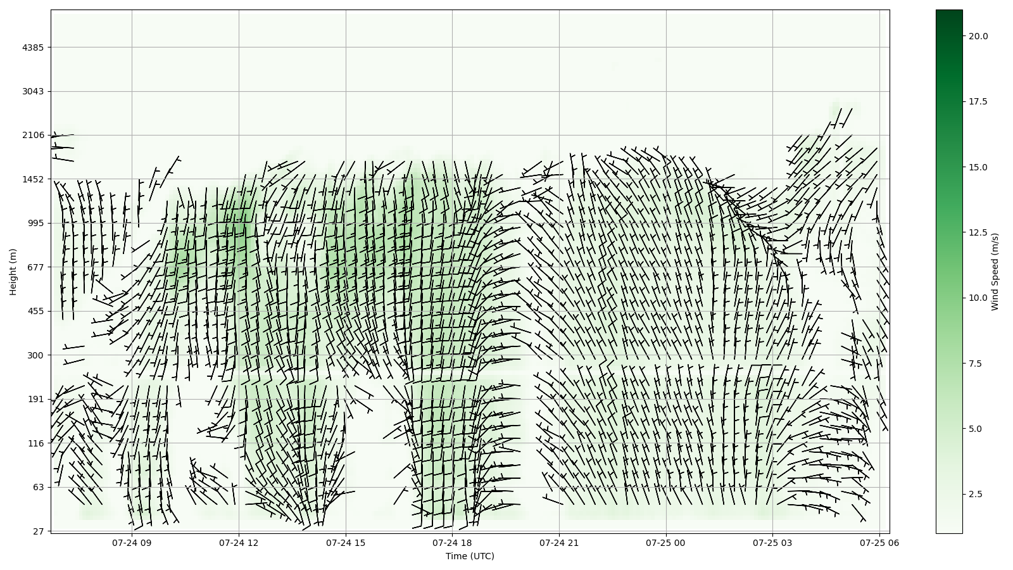Select the 2106 height tick label
This screenshot has height=570, width=1013.
pyautogui.click(x=33, y=135)
